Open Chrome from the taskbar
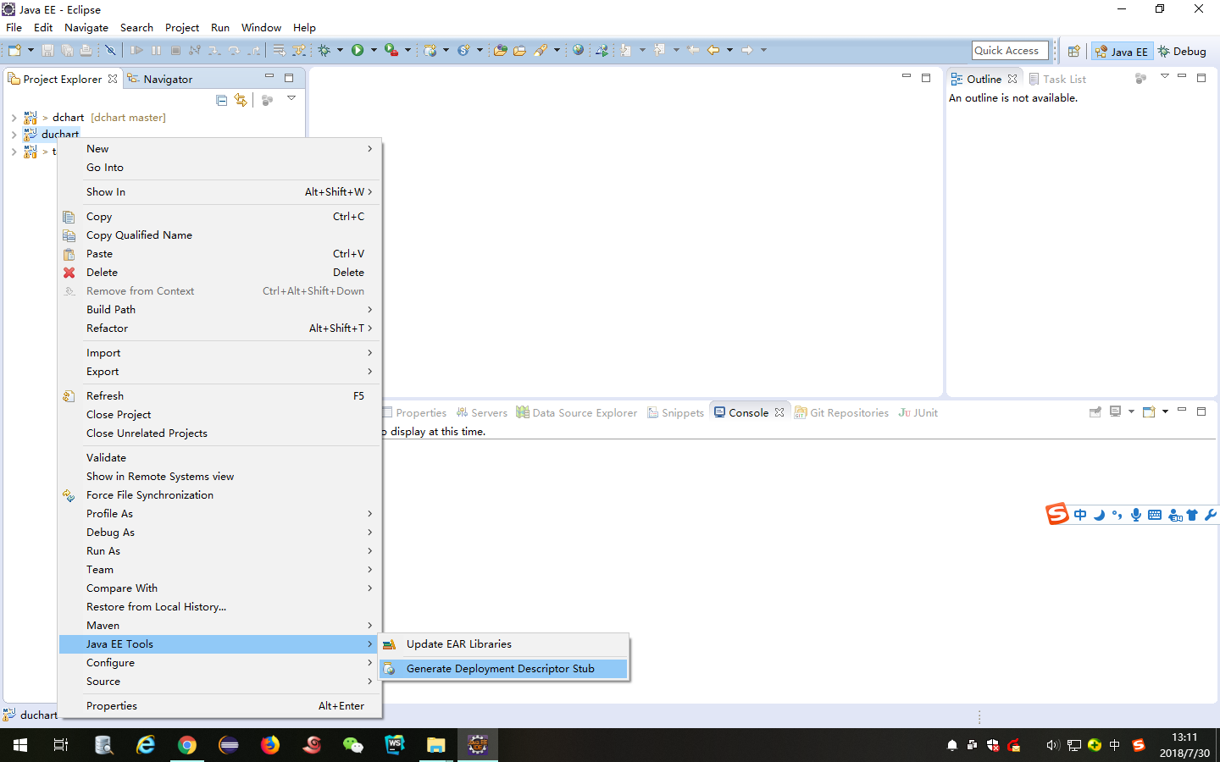Image resolution: width=1220 pixels, height=762 pixels. click(x=187, y=745)
